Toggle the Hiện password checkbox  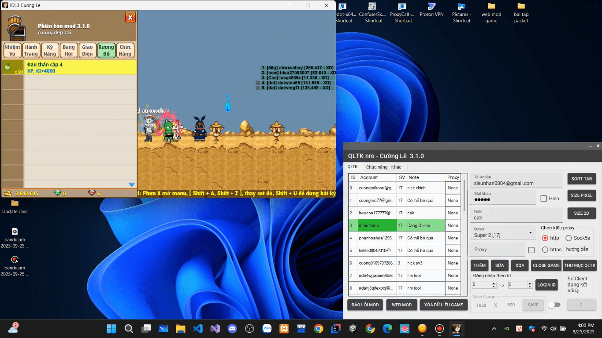click(544, 198)
